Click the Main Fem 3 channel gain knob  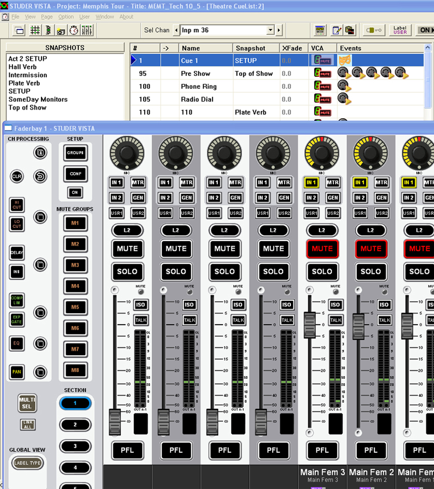pyautogui.click(x=322, y=153)
